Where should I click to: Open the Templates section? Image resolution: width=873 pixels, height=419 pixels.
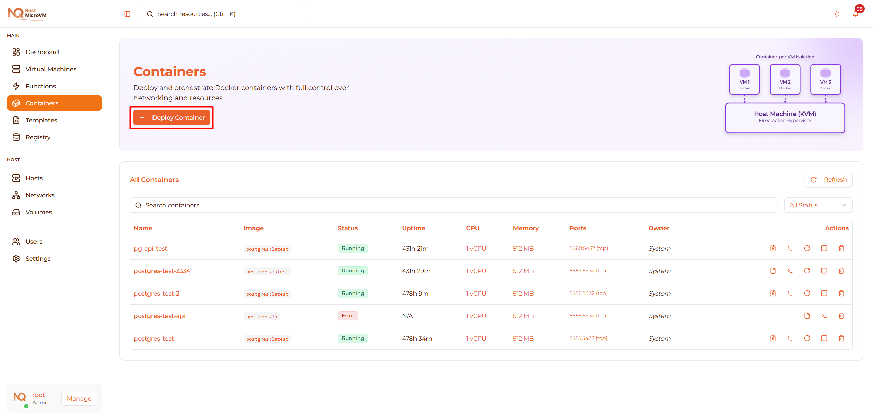pos(41,120)
